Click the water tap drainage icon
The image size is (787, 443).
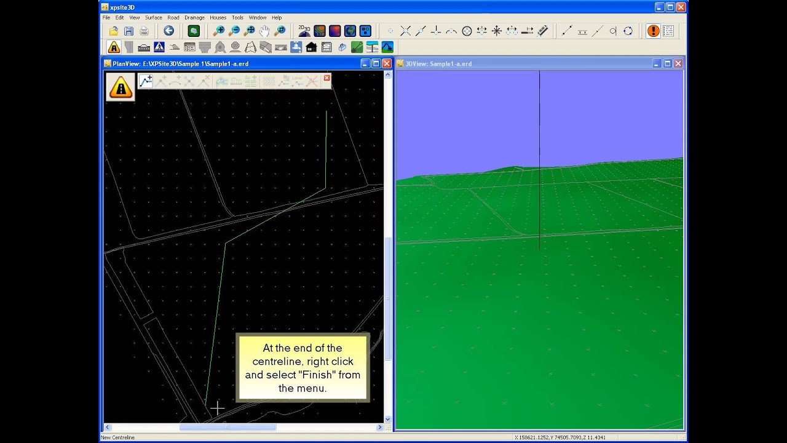click(296, 47)
